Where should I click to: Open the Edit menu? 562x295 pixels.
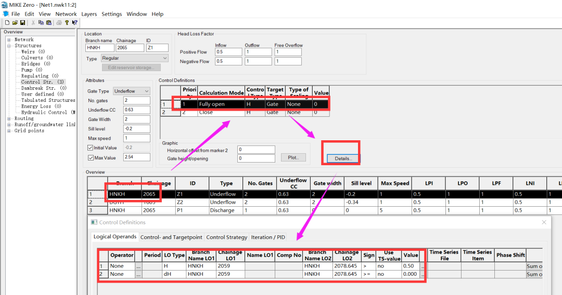[x=29, y=14]
